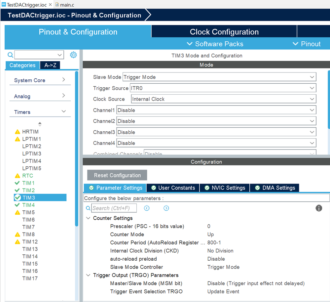This screenshot has height=302, width=330.
Task: Click the warning icon next to TIM5
Action: click(x=18, y=212)
